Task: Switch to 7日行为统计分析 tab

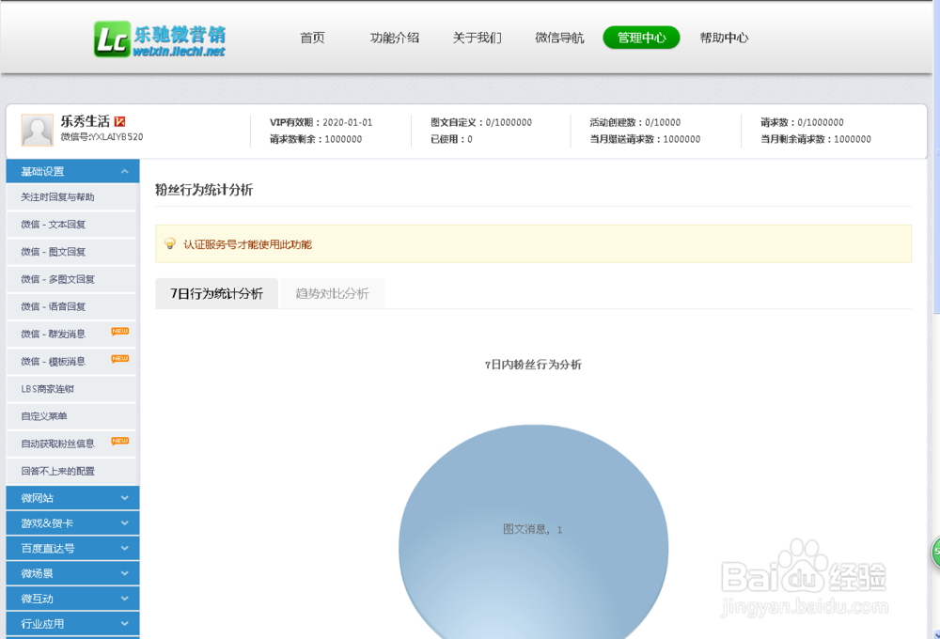Action: pyautogui.click(x=216, y=294)
